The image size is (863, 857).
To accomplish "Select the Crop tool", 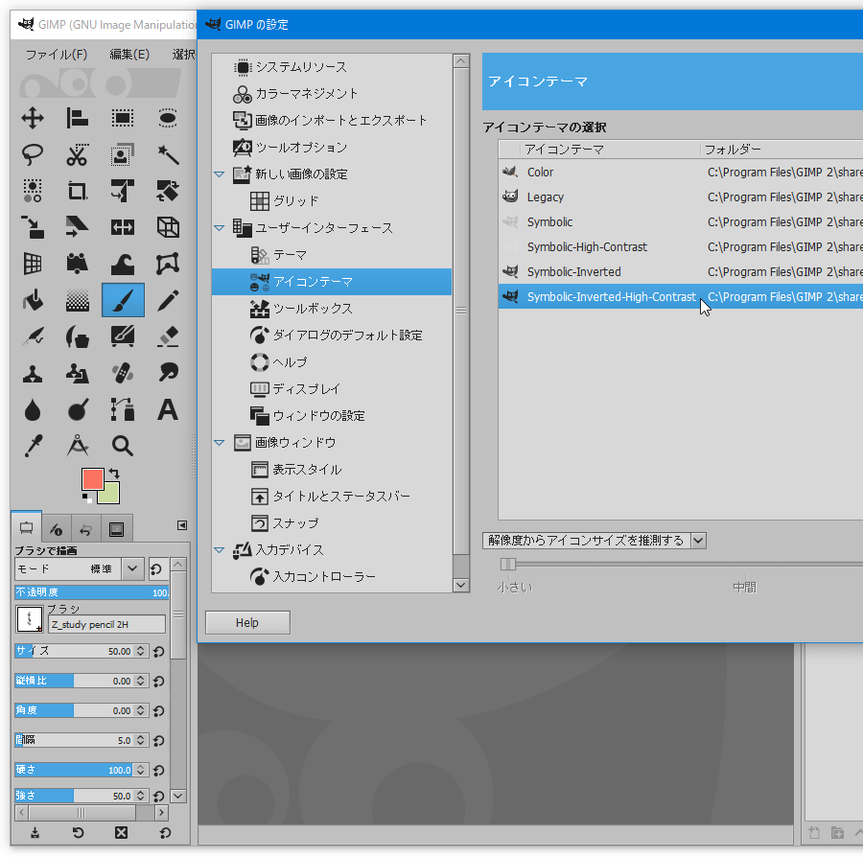I will pos(77,191).
